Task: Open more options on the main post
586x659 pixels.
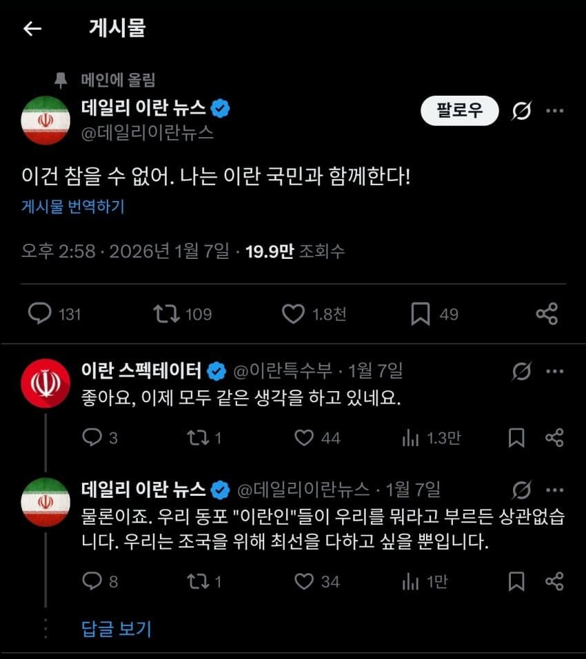Action: [555, 110]
